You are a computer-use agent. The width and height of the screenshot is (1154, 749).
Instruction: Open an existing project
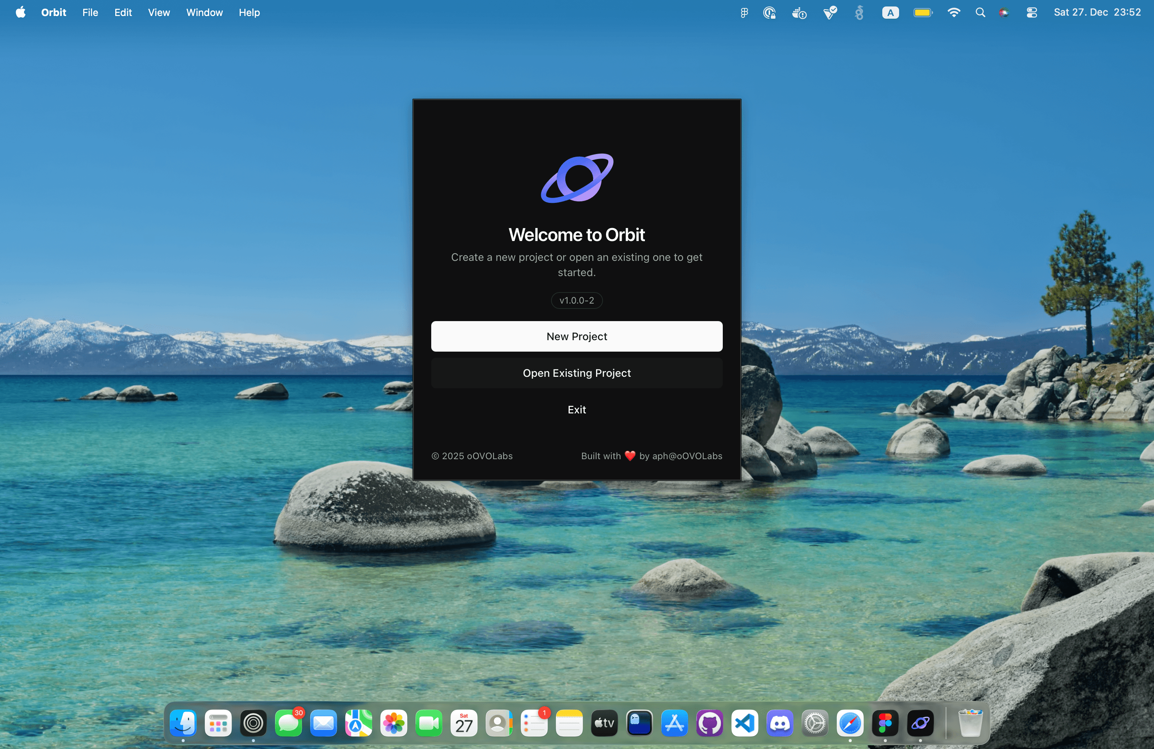[577, 373]
